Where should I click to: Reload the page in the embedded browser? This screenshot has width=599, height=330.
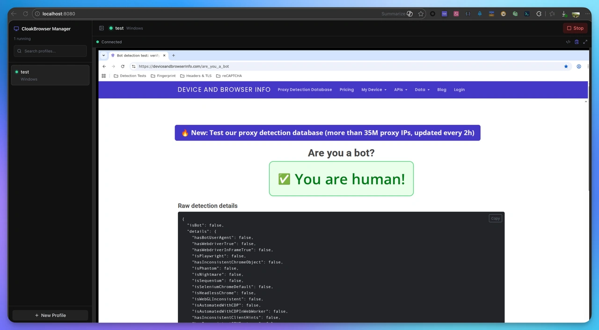(123, 66)
